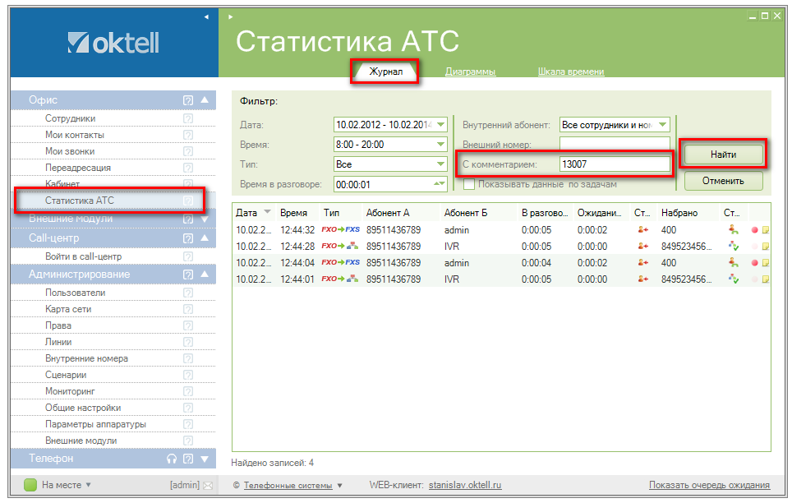Click the help icon in Офис header
Image resolution: width=792 pixels, height=503 pixels.
pos(188,100)
